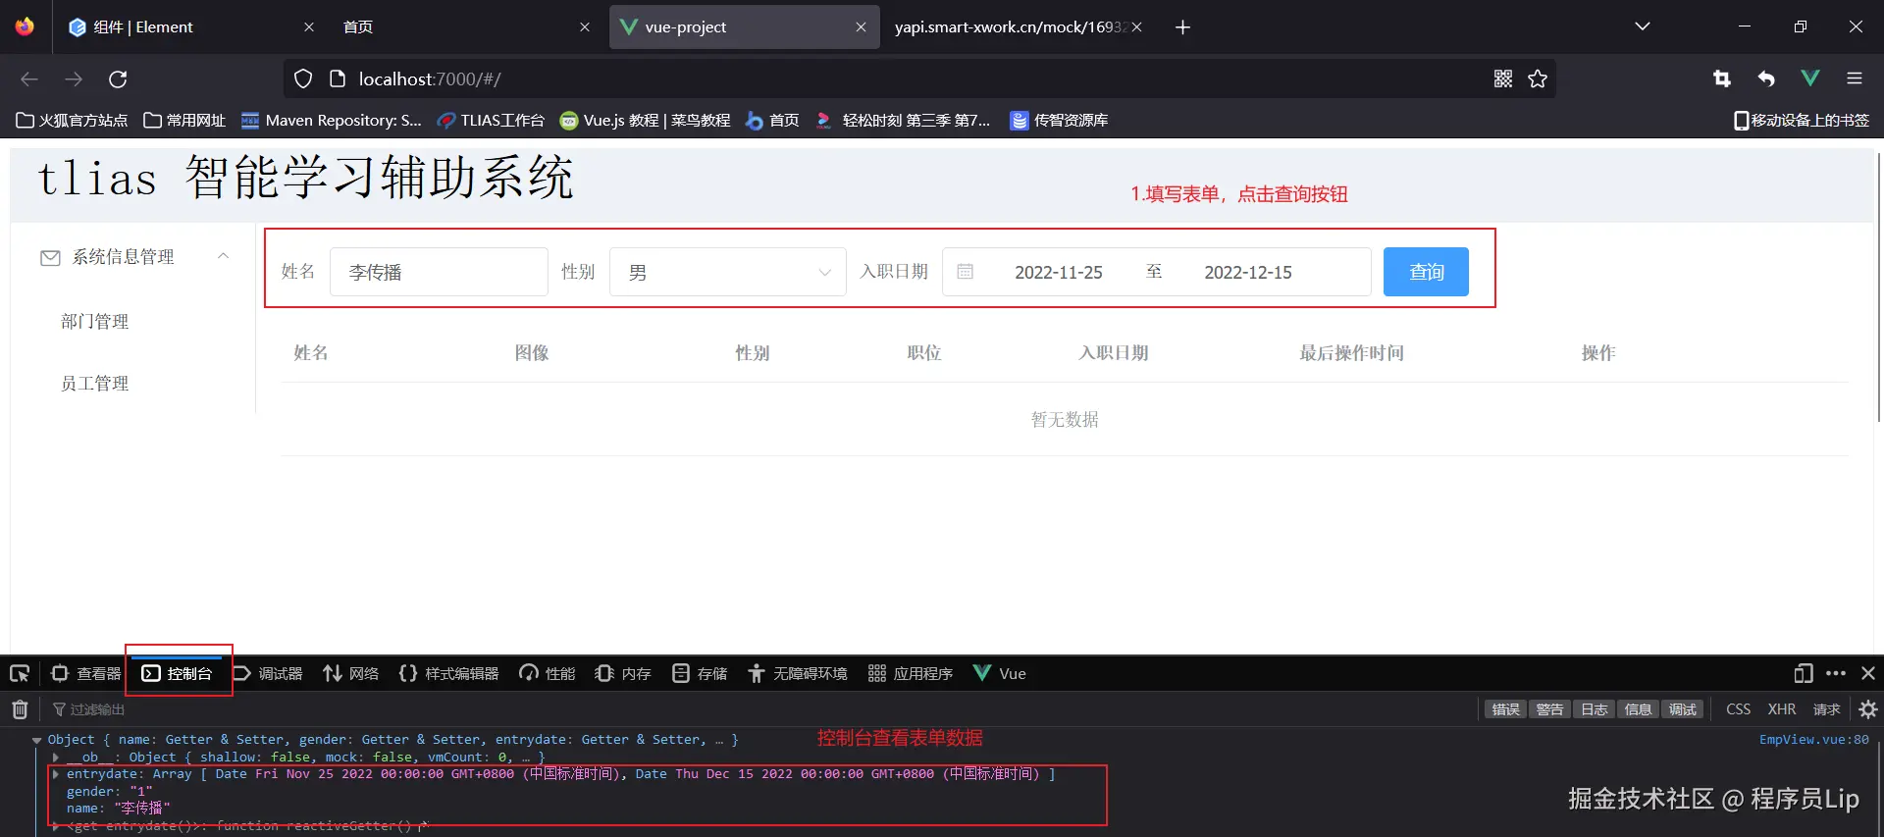This screenshot has width=1884, height=837.
Task: Clear console output with trash icon
Action: click(x=20, y=709)
